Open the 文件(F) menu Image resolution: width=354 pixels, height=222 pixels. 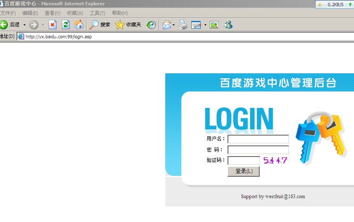click(x=8, y=13)
